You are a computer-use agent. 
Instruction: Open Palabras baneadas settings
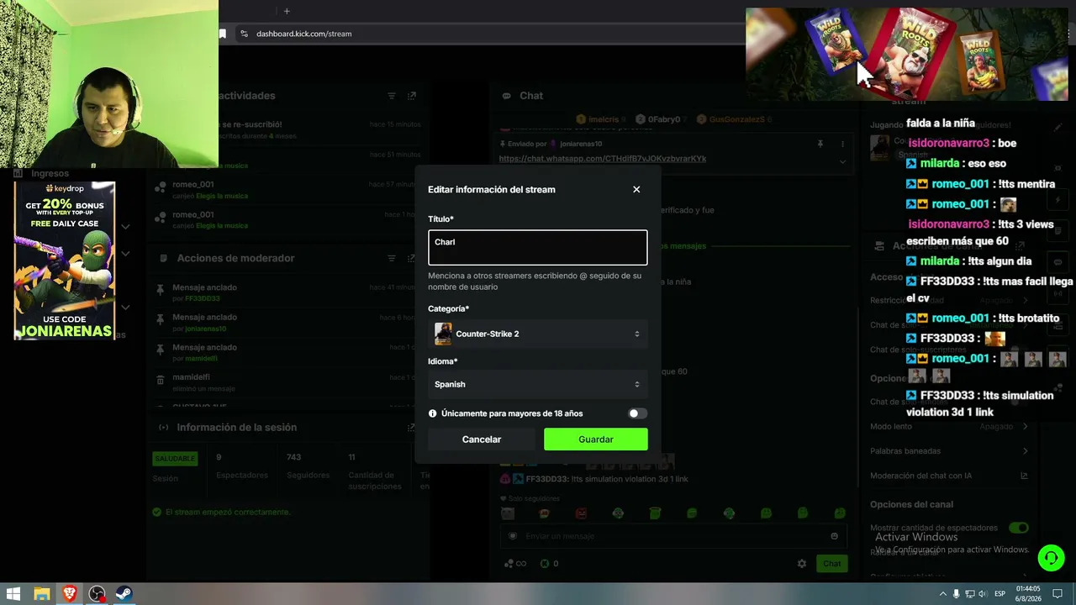[x=949, y=451]
